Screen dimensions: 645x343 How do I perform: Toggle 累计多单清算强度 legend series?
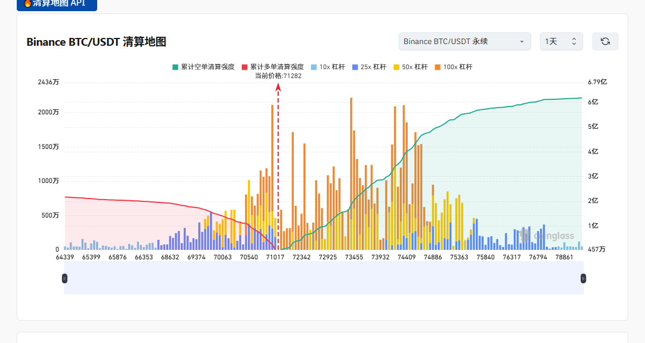tap(273, 66)
